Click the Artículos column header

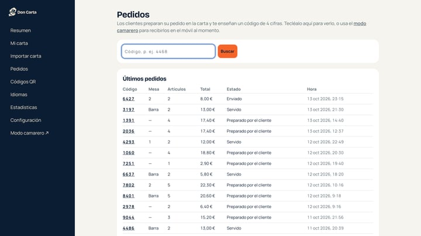(x=177, y=89)
